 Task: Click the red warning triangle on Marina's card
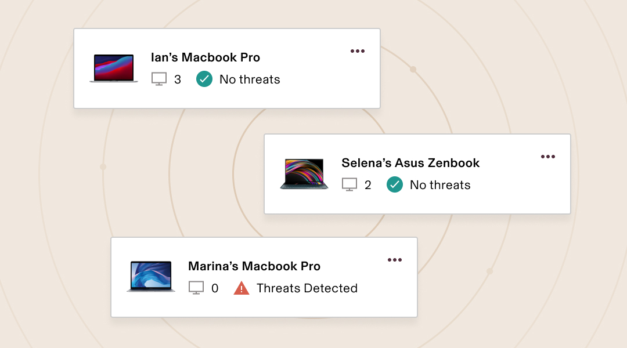242,288
